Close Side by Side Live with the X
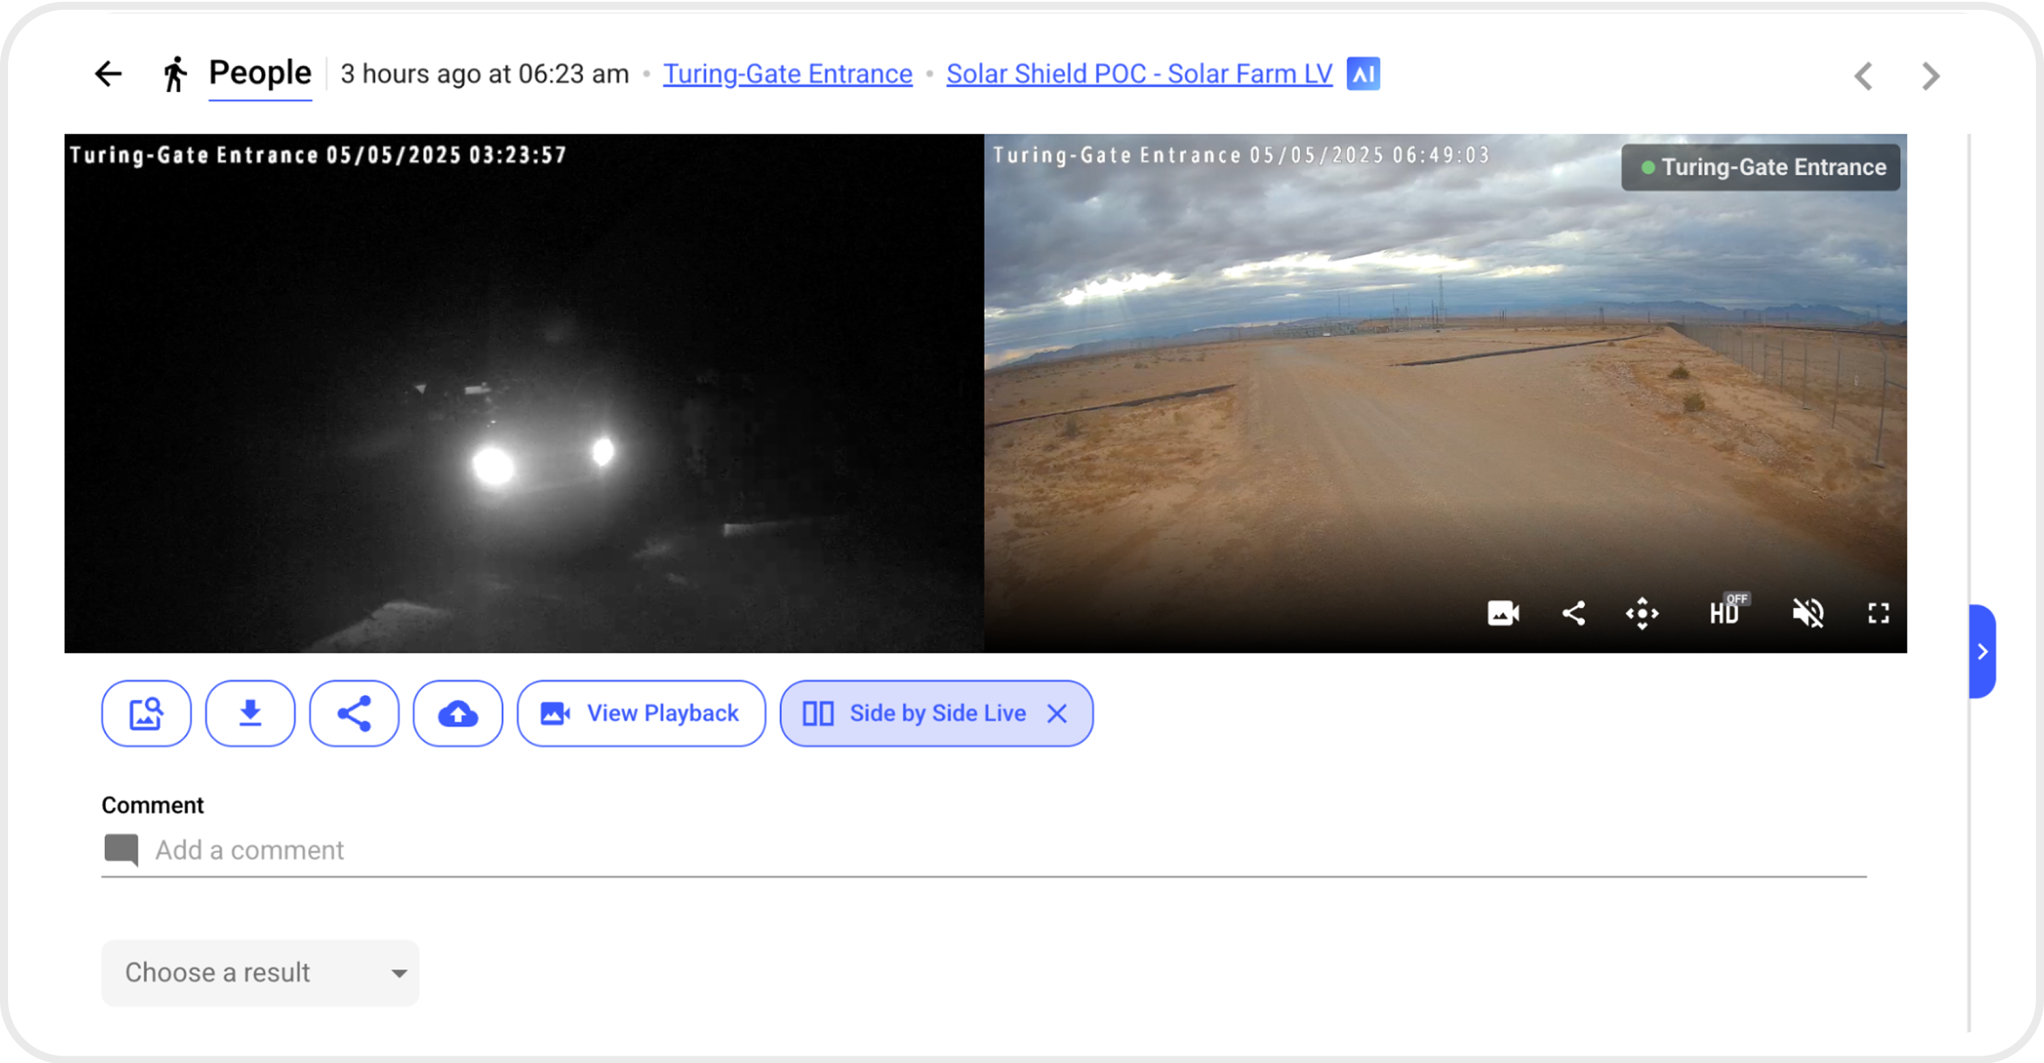 pos(1057,713)
